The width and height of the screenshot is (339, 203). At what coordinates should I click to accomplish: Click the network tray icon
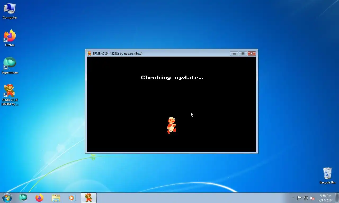[x=306, y=198]
